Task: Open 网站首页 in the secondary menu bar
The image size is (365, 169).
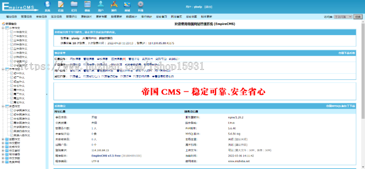Action: pyautogui.click(x=176, y=17)
